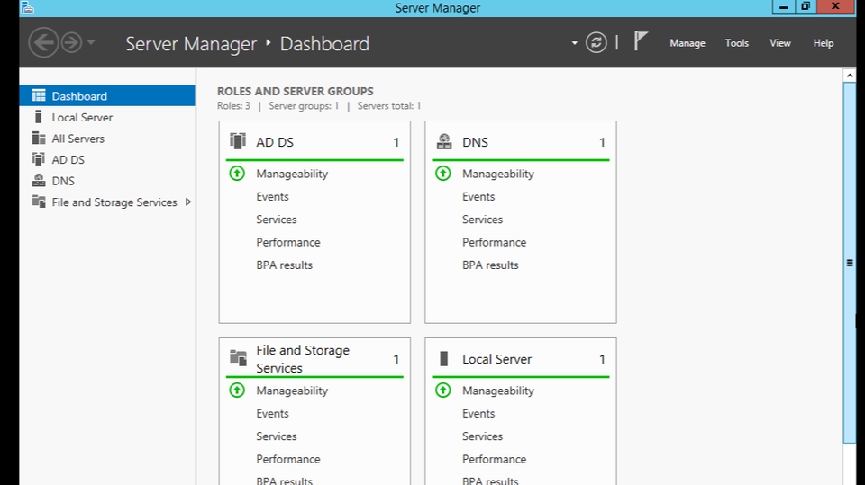This screenshot has height=485, width=865.
Task: Open BPA results in the AD DS tile
Action: click(284, 265)
